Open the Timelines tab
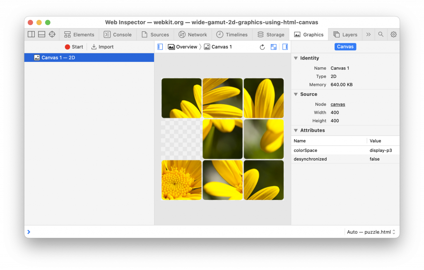Screen dimensions: 424x270 (x=232, y=35)
